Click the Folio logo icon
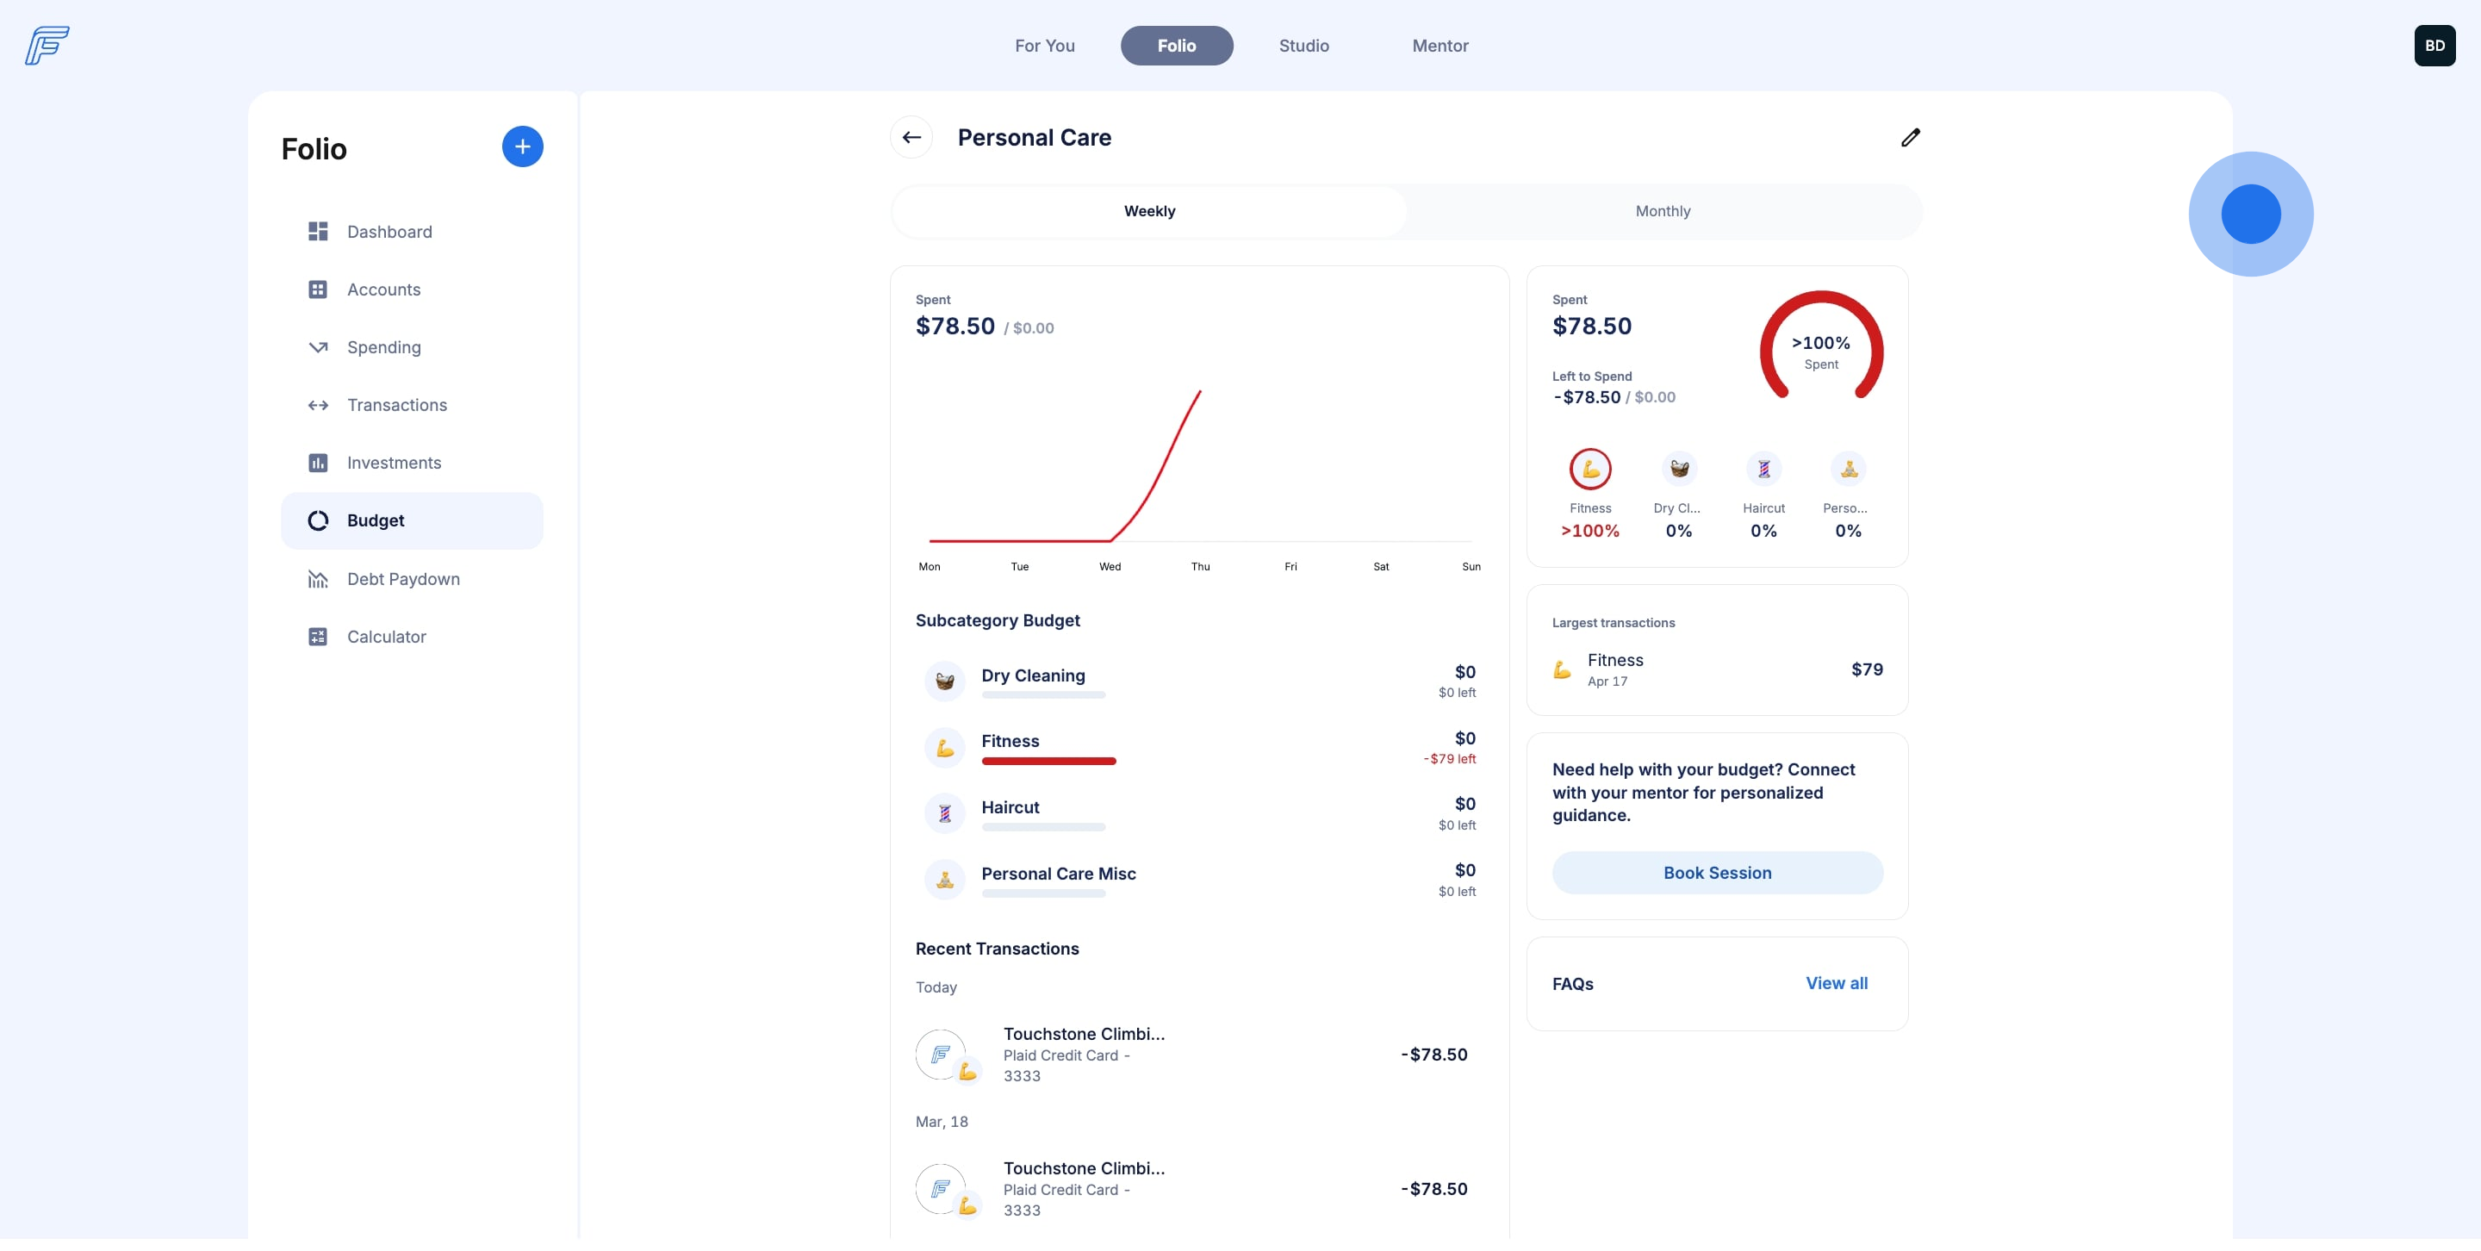Viewport: 2481px width, 1251px height. coord(47,46)
